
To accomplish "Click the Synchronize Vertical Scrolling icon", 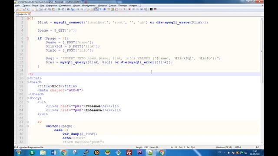I will tap(87, 9).
